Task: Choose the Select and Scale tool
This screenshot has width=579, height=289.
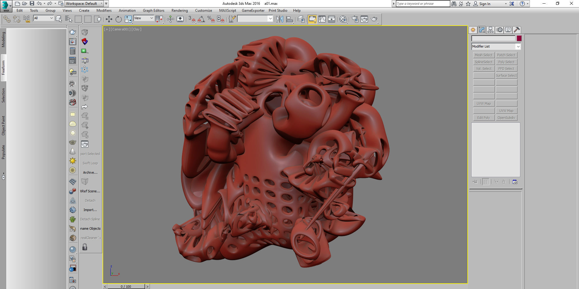Action: tap(128, 19)
